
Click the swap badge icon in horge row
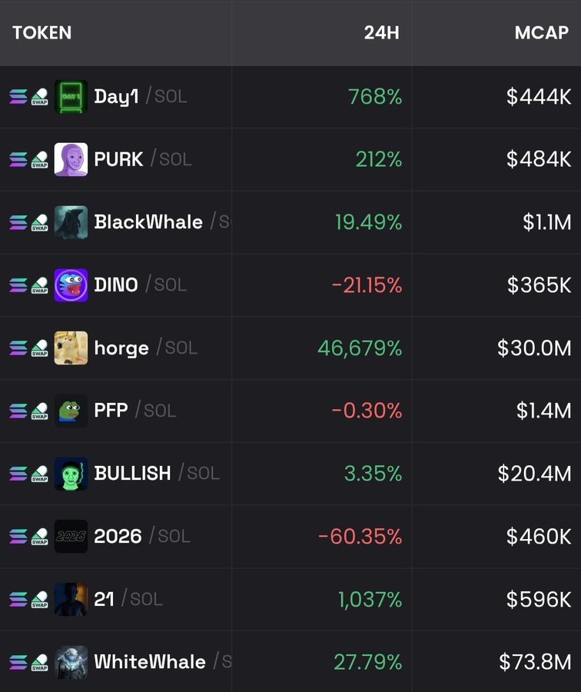[x=39, y=348]
